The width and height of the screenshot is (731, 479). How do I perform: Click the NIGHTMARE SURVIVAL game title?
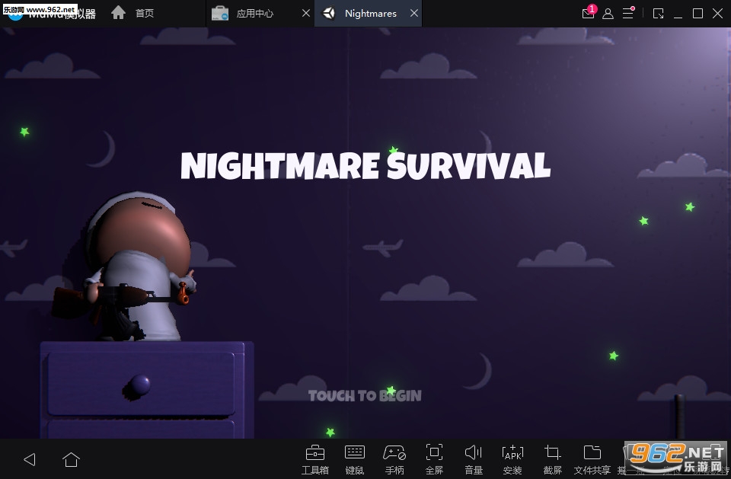[x=365, y=166]
